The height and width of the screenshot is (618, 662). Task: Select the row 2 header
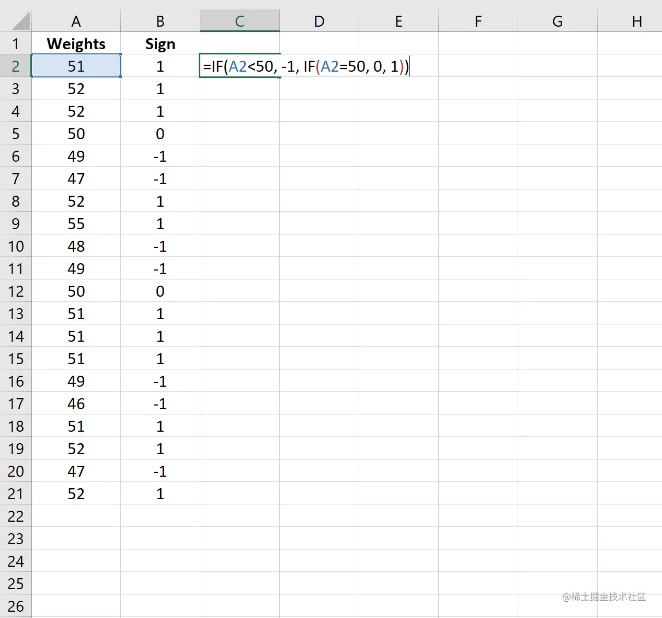click(16, 66)
